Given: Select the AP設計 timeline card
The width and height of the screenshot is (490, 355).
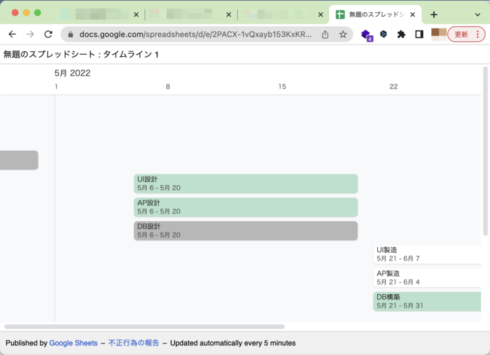Looking at the screenshot, I should pos(245,207).
